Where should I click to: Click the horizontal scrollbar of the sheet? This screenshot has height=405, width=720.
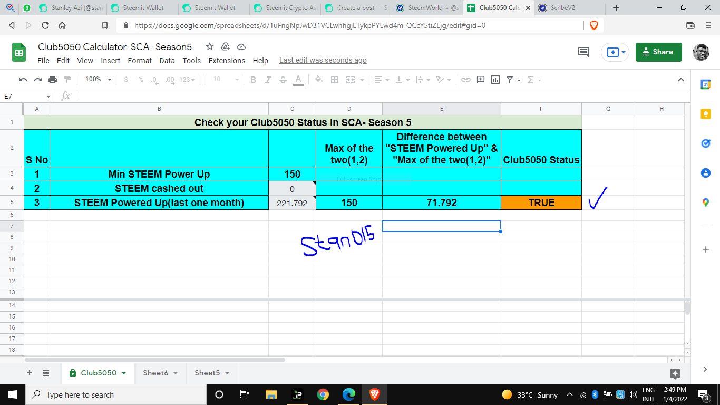(x=155, y=360)
